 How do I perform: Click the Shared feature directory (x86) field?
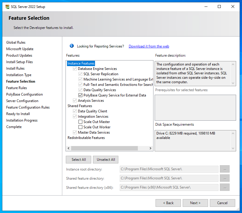[169, 187]
